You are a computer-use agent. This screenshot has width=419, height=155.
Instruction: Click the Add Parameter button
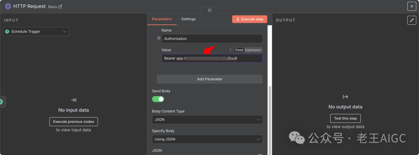pyautogui.click(x=210, y=79)
